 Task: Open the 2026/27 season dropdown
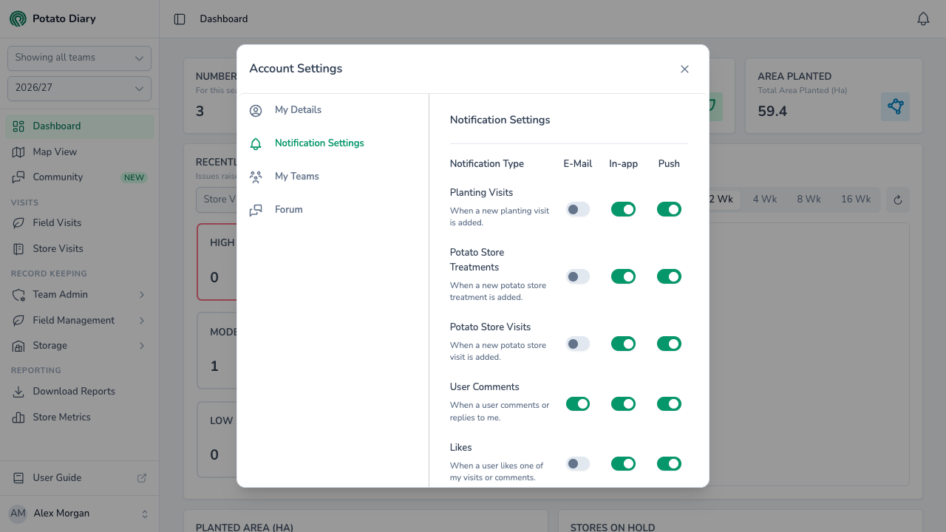tap(79, 88)
